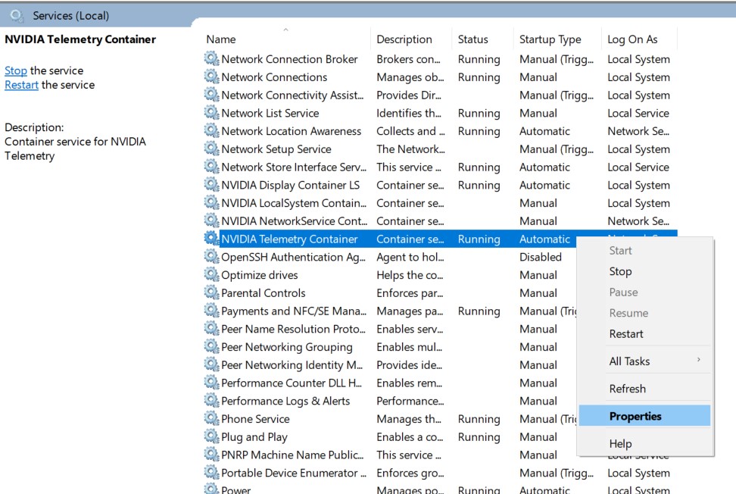Click gear icon of NVIDIA LocalSystem Container
Screen dimensions: 736x494
tap(211, 202)
